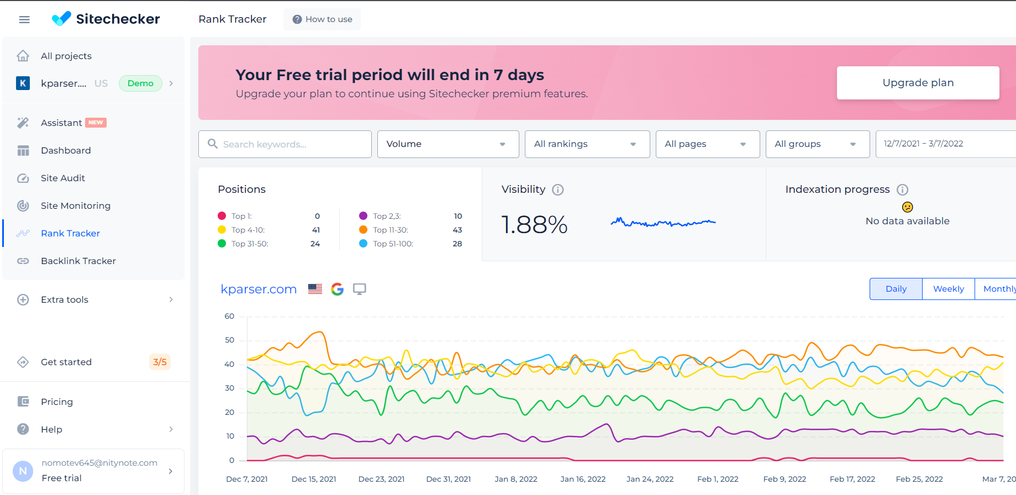Click the green Top 31-50 color dot
The width and height of the screenshot is (1016, 495).
click(222, 244)
